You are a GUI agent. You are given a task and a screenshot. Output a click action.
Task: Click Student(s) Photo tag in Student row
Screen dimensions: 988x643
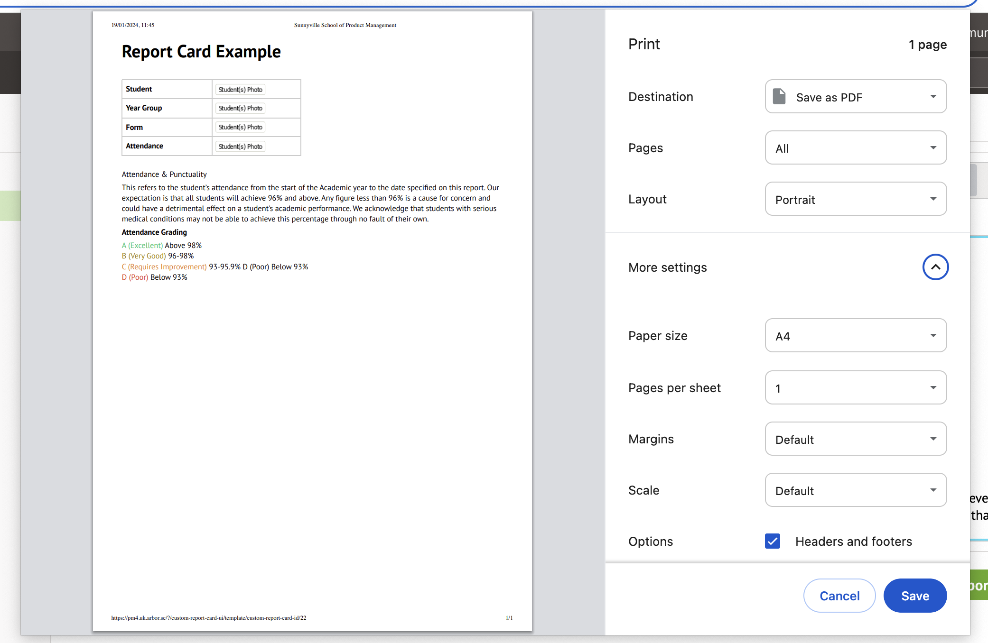coord(240,90)
